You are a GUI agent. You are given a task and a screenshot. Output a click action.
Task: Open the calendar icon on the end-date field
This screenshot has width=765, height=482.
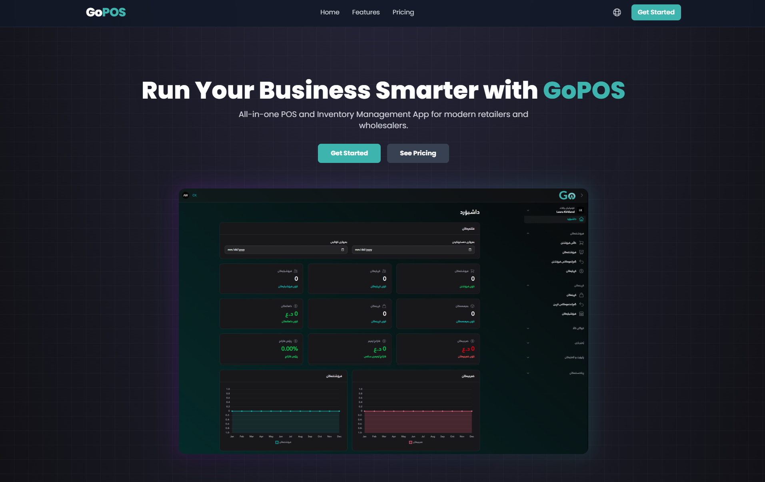[342, 250]
